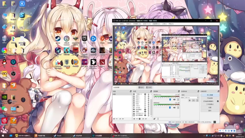Click the 停止直播 stop streaming button

coord(210,95)
